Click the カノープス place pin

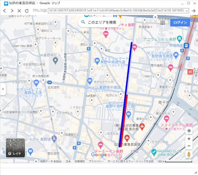click(x=92, y=70)
